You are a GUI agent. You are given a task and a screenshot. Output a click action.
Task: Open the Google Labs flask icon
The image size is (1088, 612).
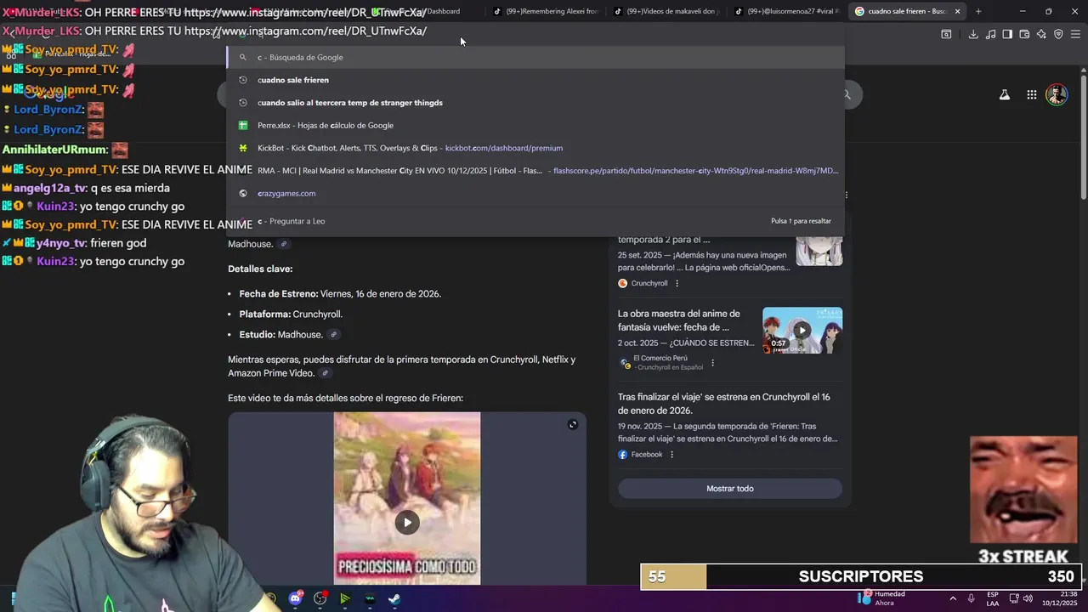pos(1005,94)
